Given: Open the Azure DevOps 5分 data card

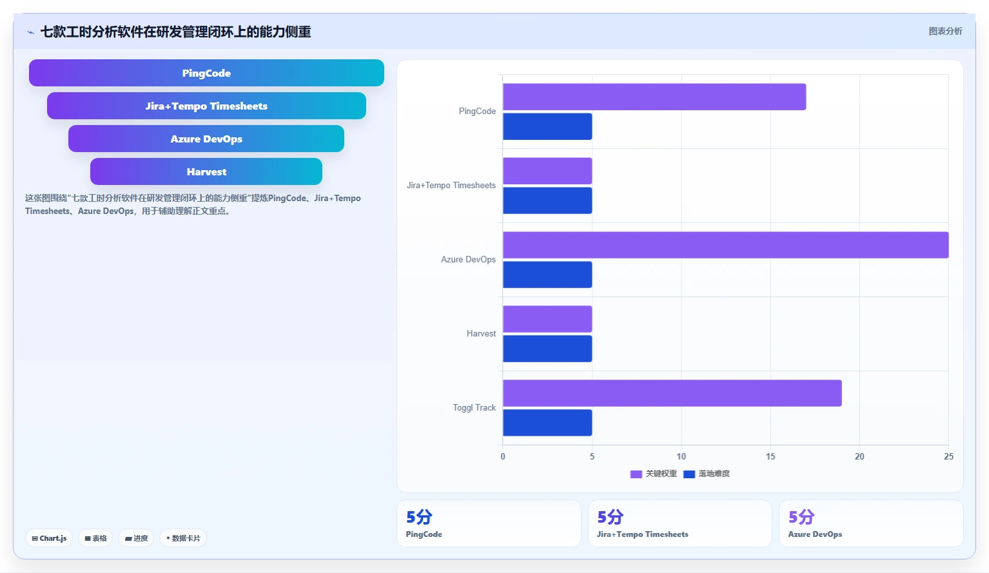Looking at the screenshot, I should click(x=871, y=523).
